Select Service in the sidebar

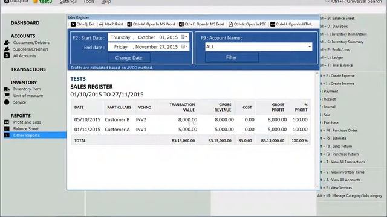[19, 102]
